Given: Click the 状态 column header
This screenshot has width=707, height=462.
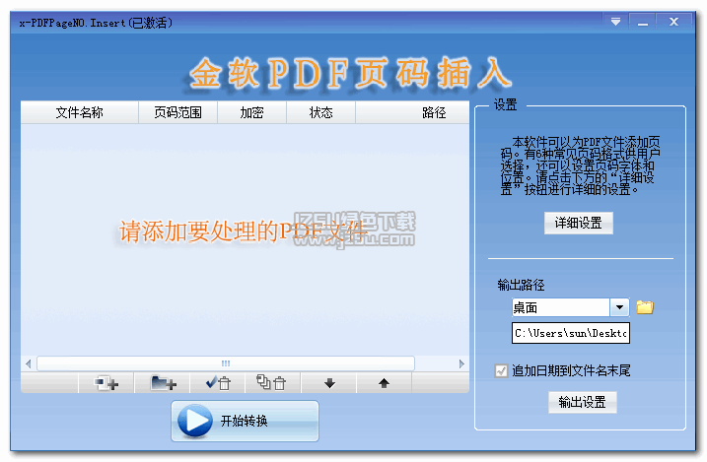Looking at the screenshot, I should 320,112.
